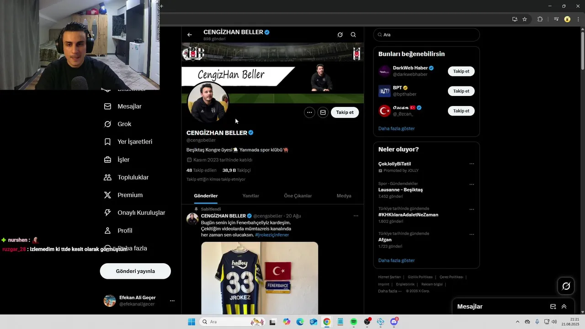Open 48 Takip edilen following list

pyautogui.click(x=202, y=170)
